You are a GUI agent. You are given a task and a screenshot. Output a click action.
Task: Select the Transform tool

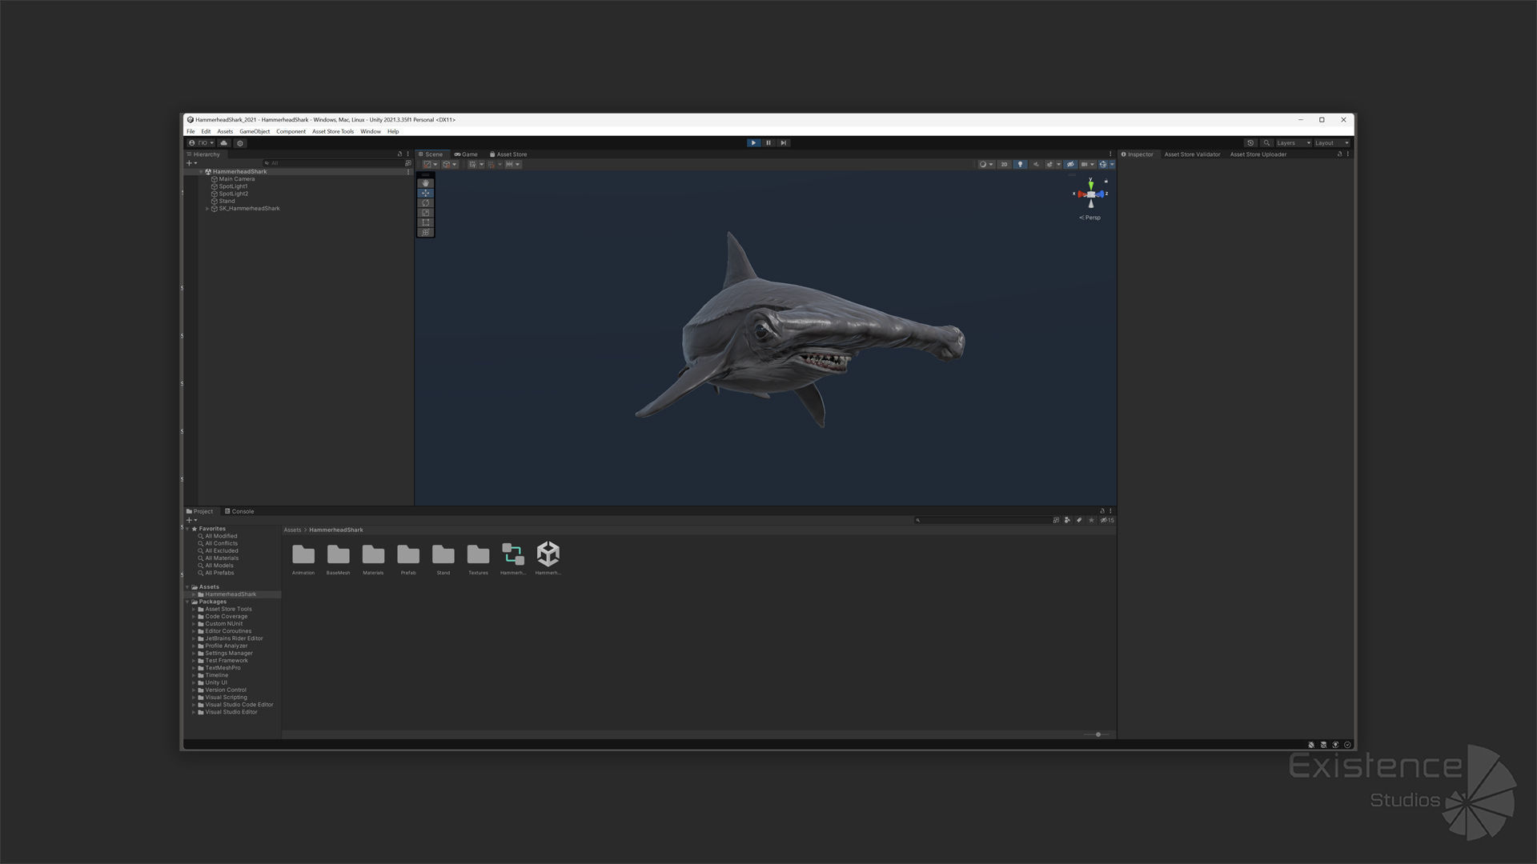click(x=426, y=232)
